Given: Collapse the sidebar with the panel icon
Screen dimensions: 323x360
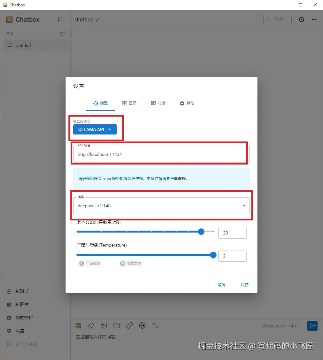Looking at the screenshot, I should pos(61,19).
